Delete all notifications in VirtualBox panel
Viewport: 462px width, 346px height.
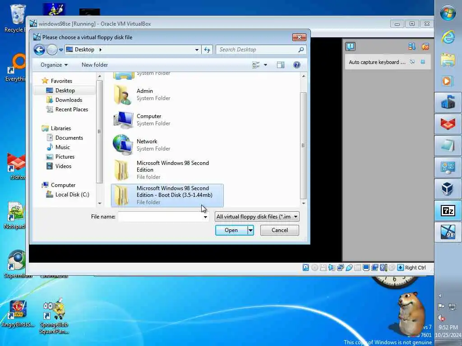coord(425,46)
